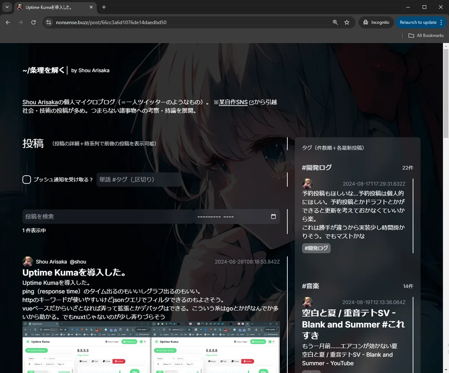The width and height of the screenshot is (449, 373).
Task: Click the zoom magnifier icon in address bar
Action: point(335,22)
